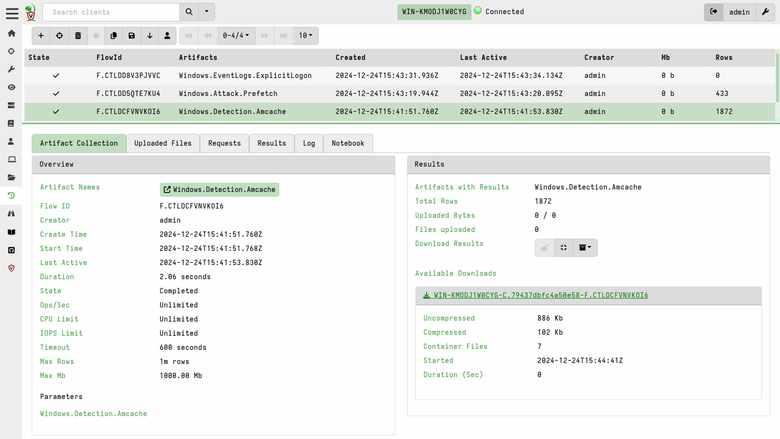Click the download results arrow icon
780x439 pixels.
tap(150, 36)
